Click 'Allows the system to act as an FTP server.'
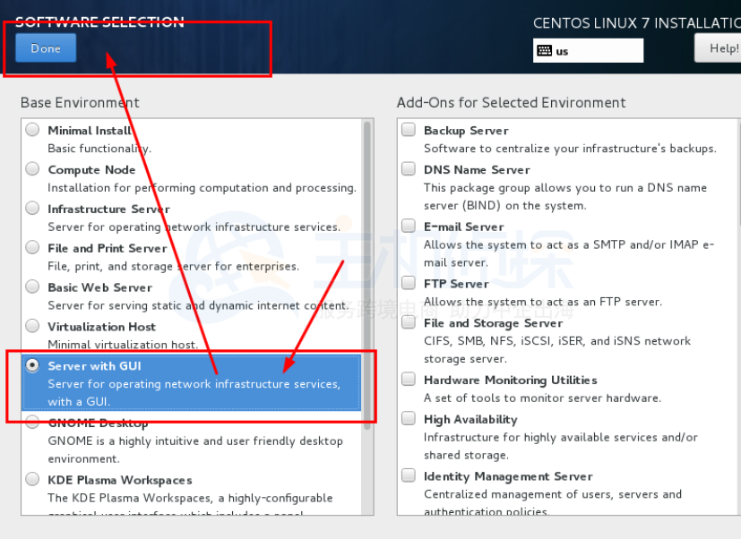Viewport: 741px width, 539px height. 543,302
